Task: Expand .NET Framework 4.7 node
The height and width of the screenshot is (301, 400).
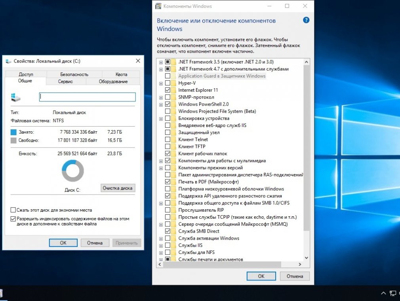Action: [161, 69]
